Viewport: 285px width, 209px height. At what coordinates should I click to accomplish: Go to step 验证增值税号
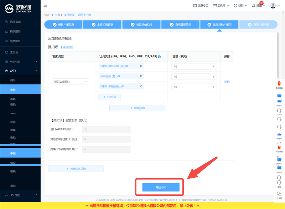(x=141, y=25)
